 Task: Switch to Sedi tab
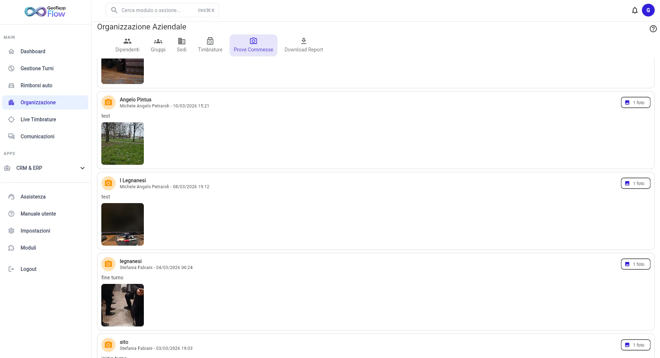(x=182, y=45)
